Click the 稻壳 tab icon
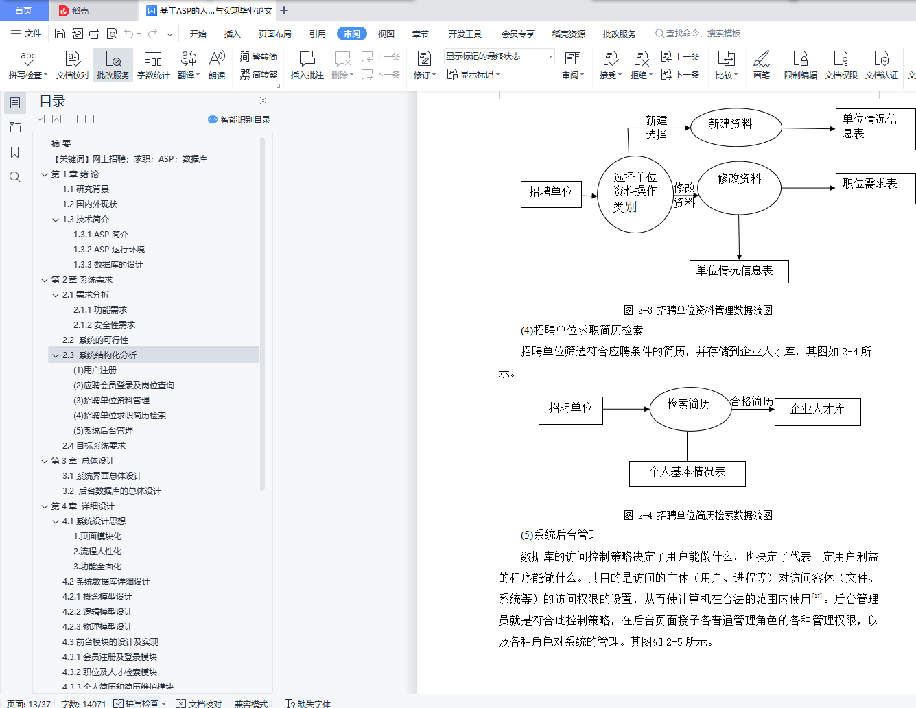The height and width of the screenshot is (708, 916). pyautogui.click(x=64, y=10)
